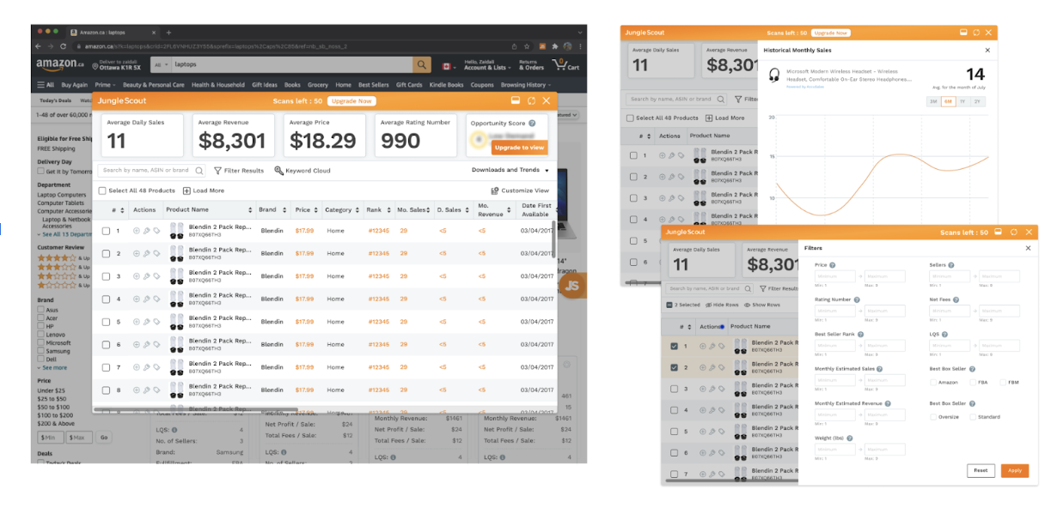Open the Laptop Computers department link
The width and height of the screenshot is (1057, 532).
[62, 195]
